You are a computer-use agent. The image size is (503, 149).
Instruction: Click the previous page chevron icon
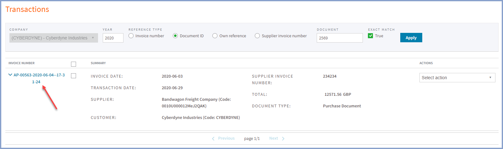pos(213,138)
